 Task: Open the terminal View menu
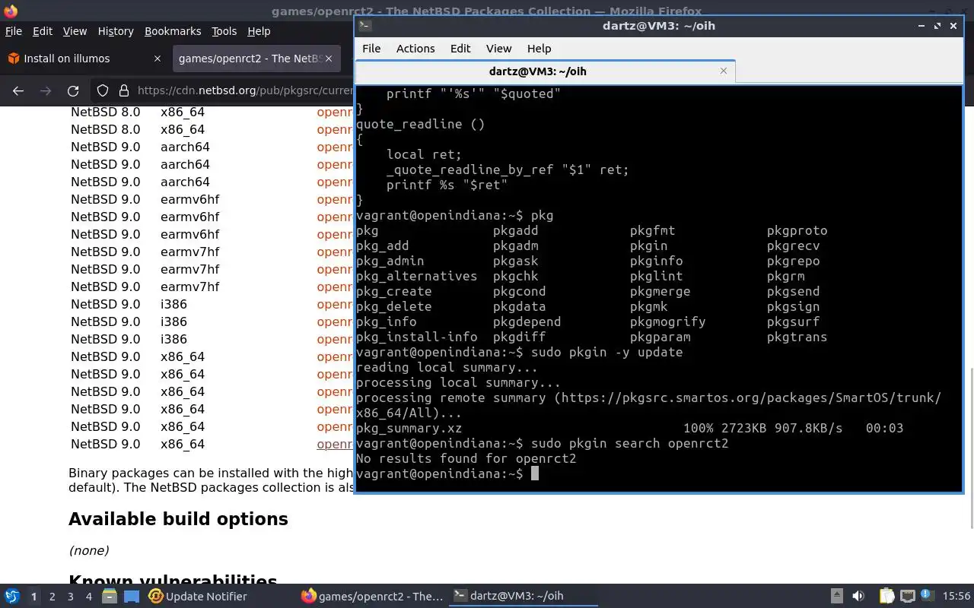tap(498, 48)
